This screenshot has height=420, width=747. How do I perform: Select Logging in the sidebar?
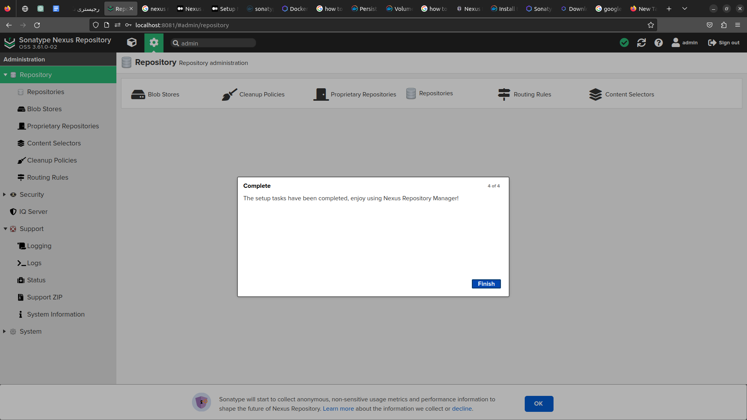pyautogui.click(x=39, y=246)
